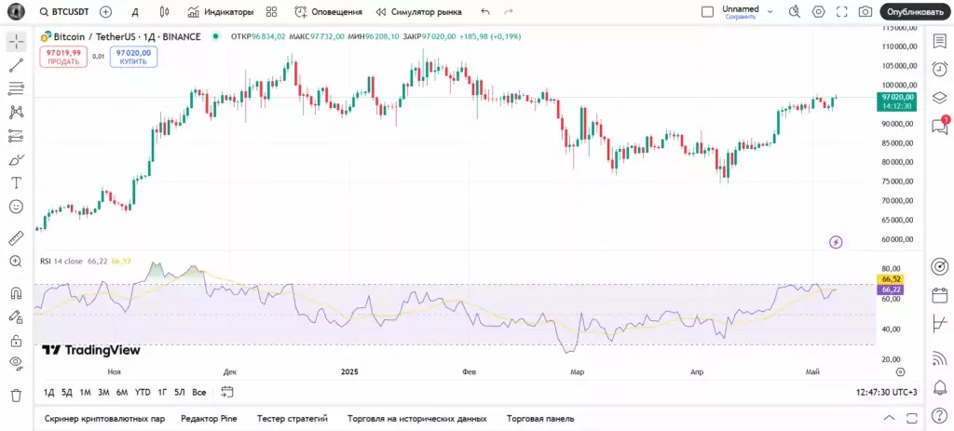This screenshot has height=431, width=954.
Task: Open the emoji and icons tool
Action: point(17,207)
